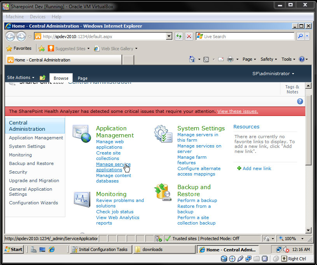317x265 pixels.
Task: Switch to Home - Central Administration browser tab
Action: 64,60
